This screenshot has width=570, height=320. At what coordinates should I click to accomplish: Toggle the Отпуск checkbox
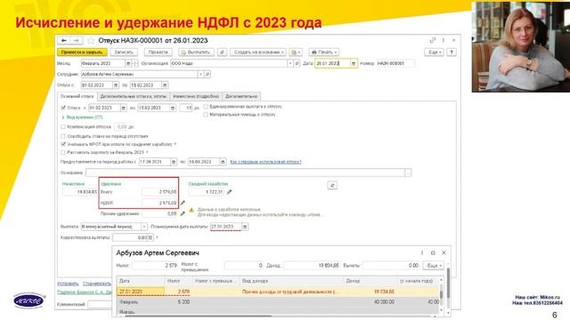click(x=63, y=108)
